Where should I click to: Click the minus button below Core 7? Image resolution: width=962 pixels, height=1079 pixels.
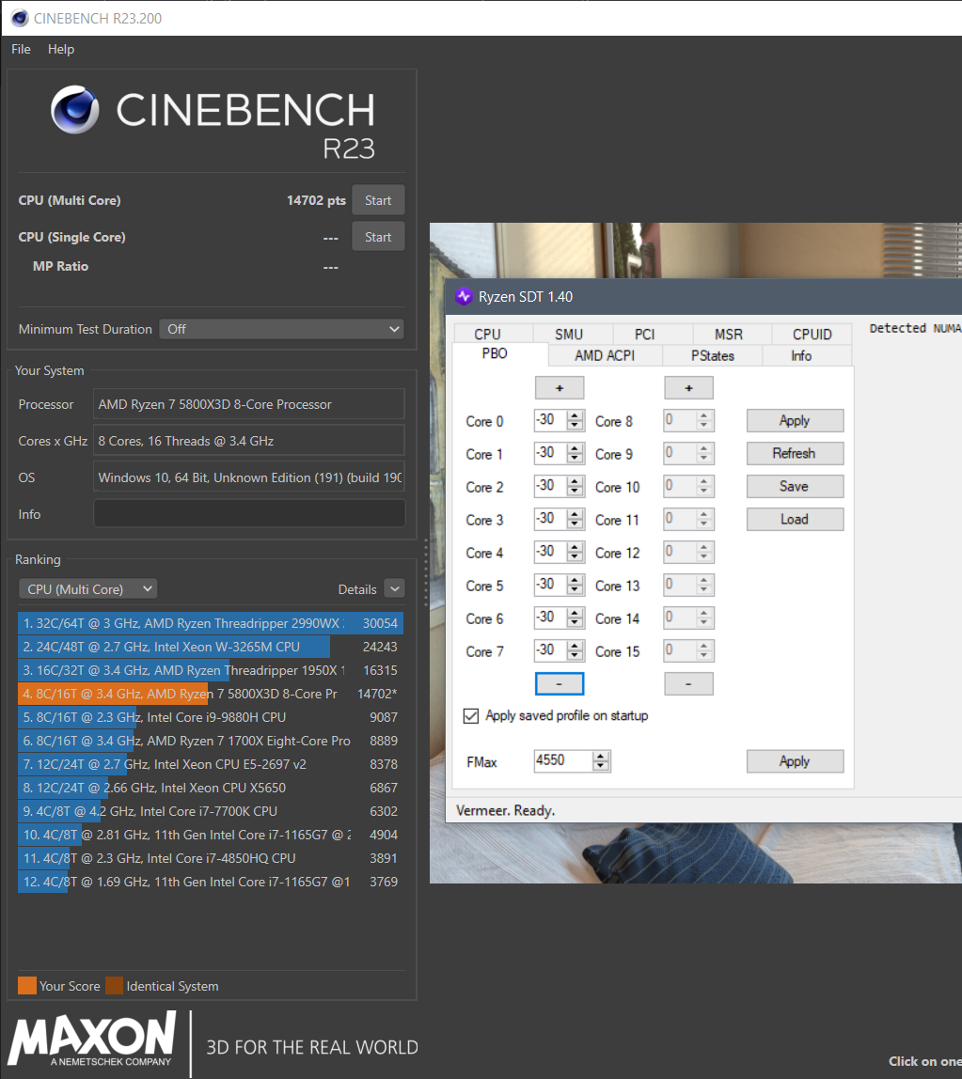pyautogui.click(x=560, y=683)
